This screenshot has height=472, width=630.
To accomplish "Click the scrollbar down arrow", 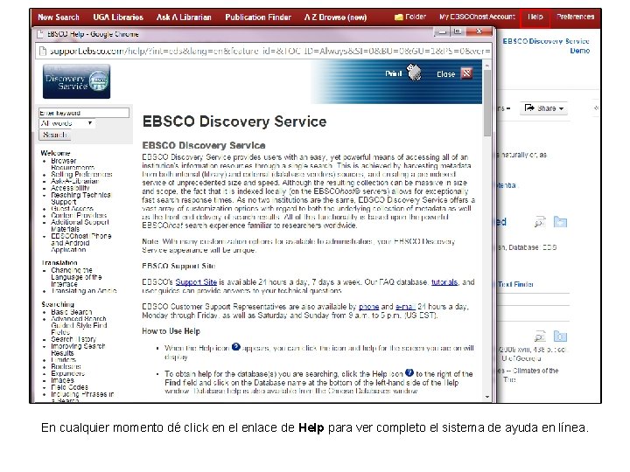I will click(487, 397).
